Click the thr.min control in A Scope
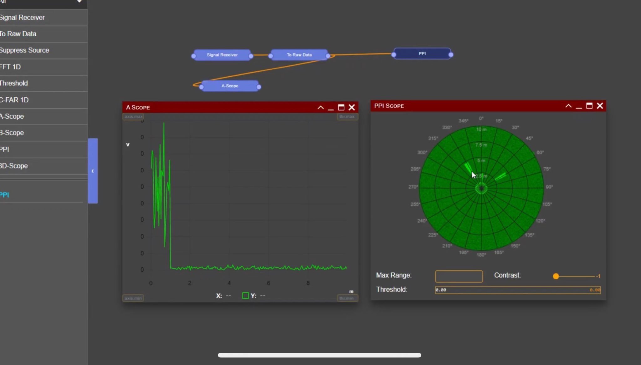This screenshot has height=365, width=641. 347,298
